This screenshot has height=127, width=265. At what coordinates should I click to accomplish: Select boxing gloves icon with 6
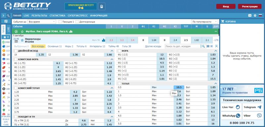coord(4,93)
